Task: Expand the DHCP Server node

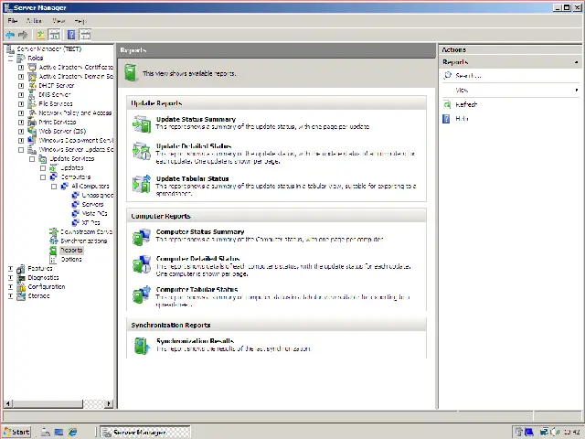Action: 21,86
